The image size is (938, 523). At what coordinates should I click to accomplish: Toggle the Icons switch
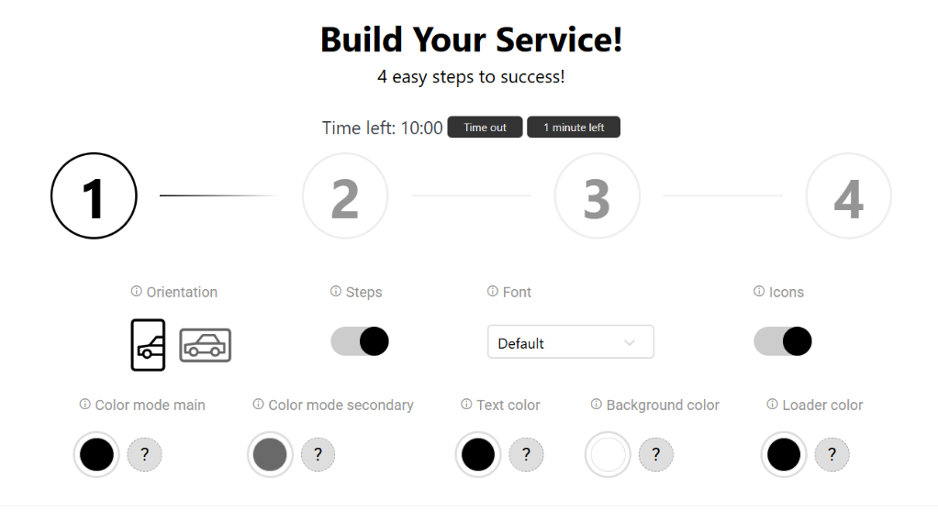pos(783,341)
